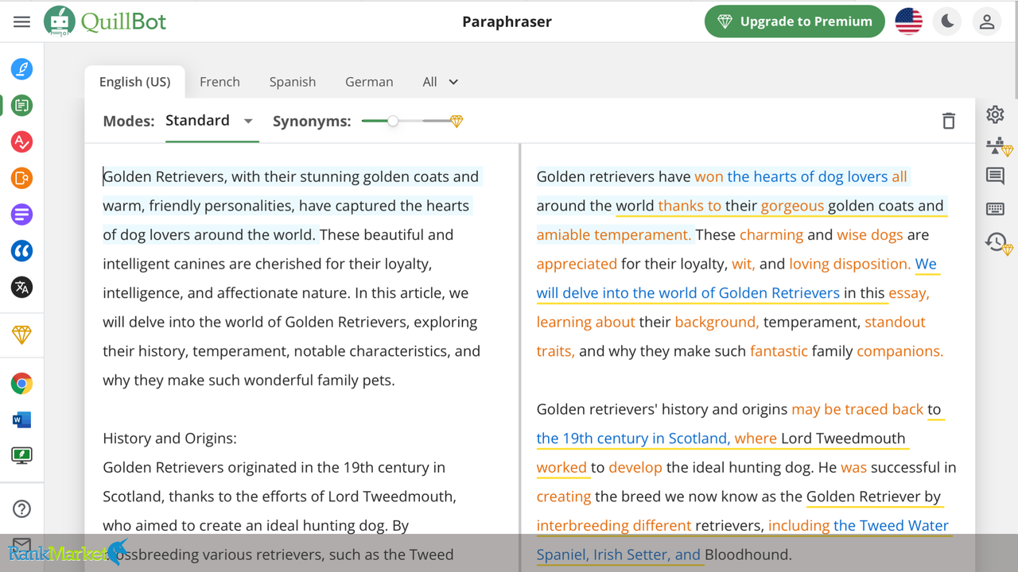1018x572 pixels.
Task: Open the Standard mode dropdown
Action: click(x=210, y=121)
